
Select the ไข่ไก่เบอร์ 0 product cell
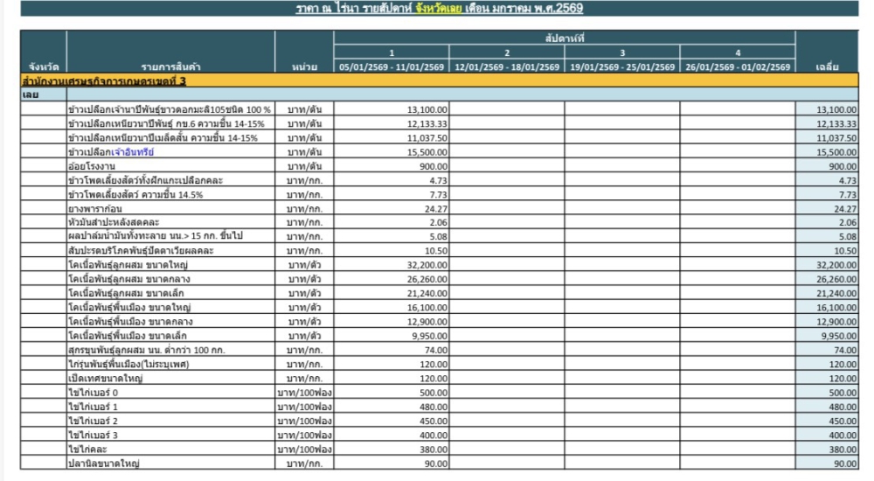coord(170,393)
